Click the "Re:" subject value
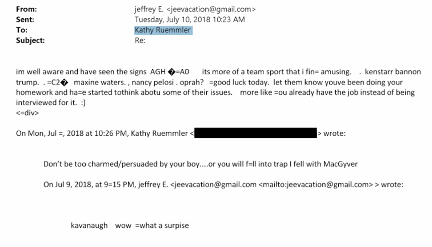The height and width of the screenshot is (247, 432). (x=140, y=41)
